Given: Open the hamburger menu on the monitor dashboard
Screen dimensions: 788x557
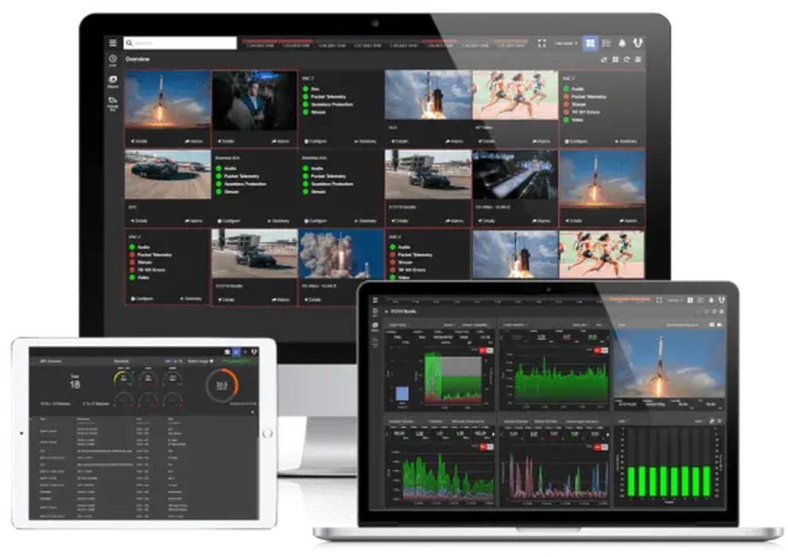Looking at the screenshot, I should (x=113, y=43).
